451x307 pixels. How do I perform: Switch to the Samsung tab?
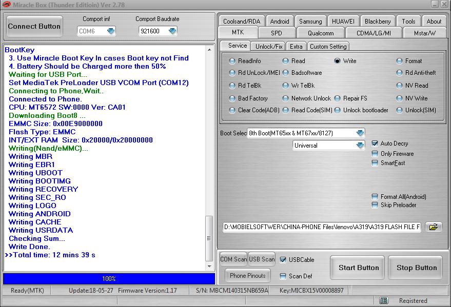(310, 21)
